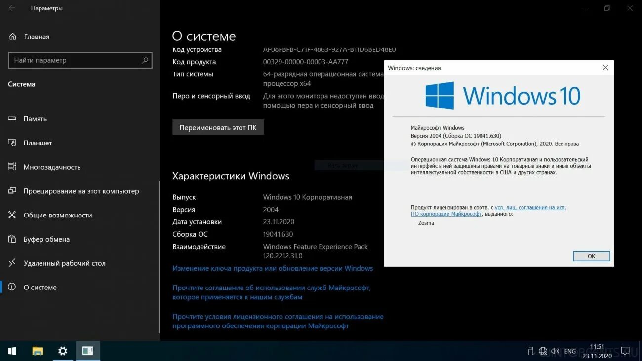
Task: Click the 19041.630 build number value
Action: click(278, 234)
